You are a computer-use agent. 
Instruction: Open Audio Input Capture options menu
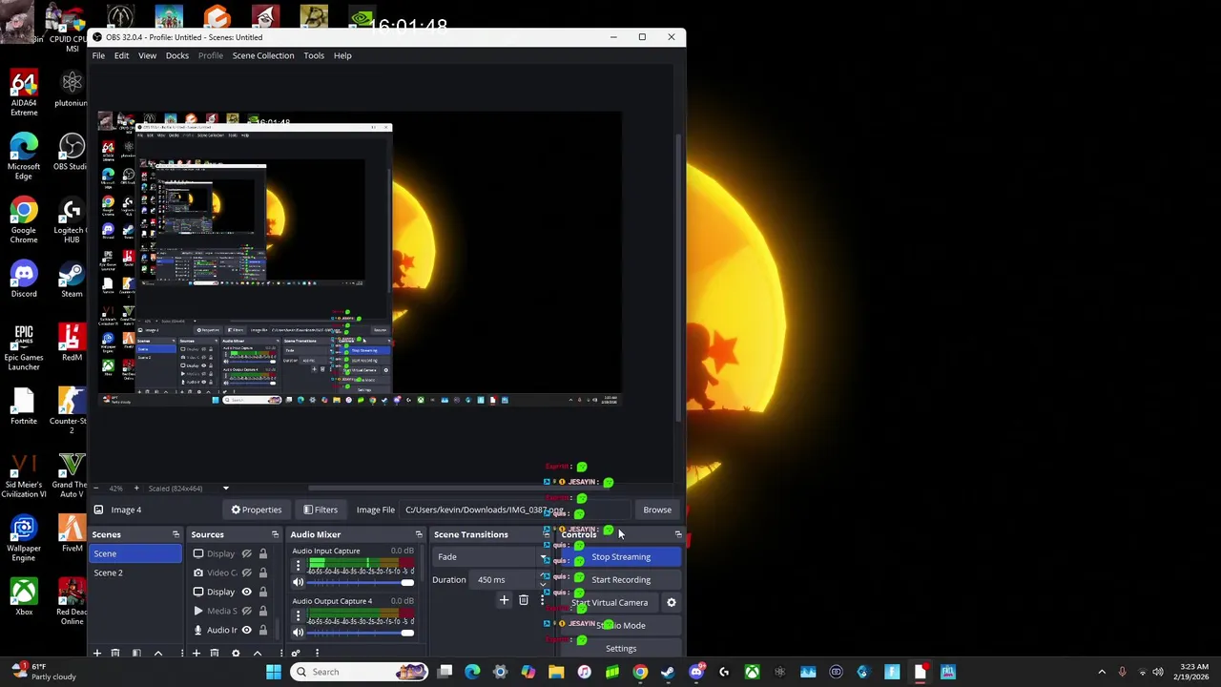tap(298, 566)
